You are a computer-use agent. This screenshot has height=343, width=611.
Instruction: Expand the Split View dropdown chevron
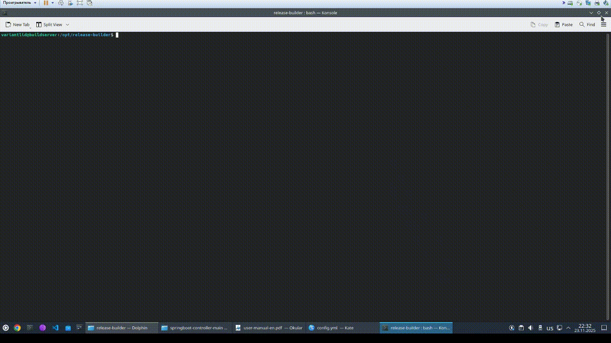click(x=67, y=24)
